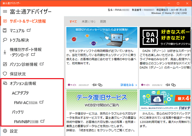Screen dimensions: 192x136
Task: Close the 富士通アドバイザー window
Action: tap(187, 3)
